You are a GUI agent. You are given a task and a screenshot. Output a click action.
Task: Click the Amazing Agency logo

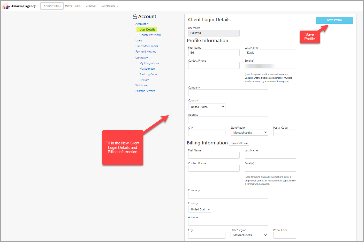click(19, 6)
